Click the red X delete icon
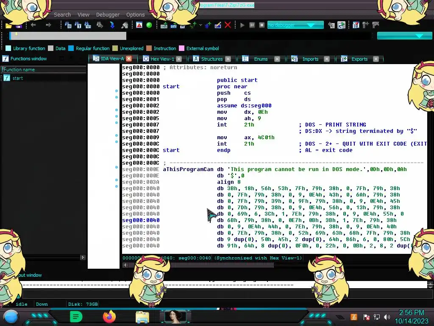This screenshot has height=326, width=434. click(x=228, y=25)
